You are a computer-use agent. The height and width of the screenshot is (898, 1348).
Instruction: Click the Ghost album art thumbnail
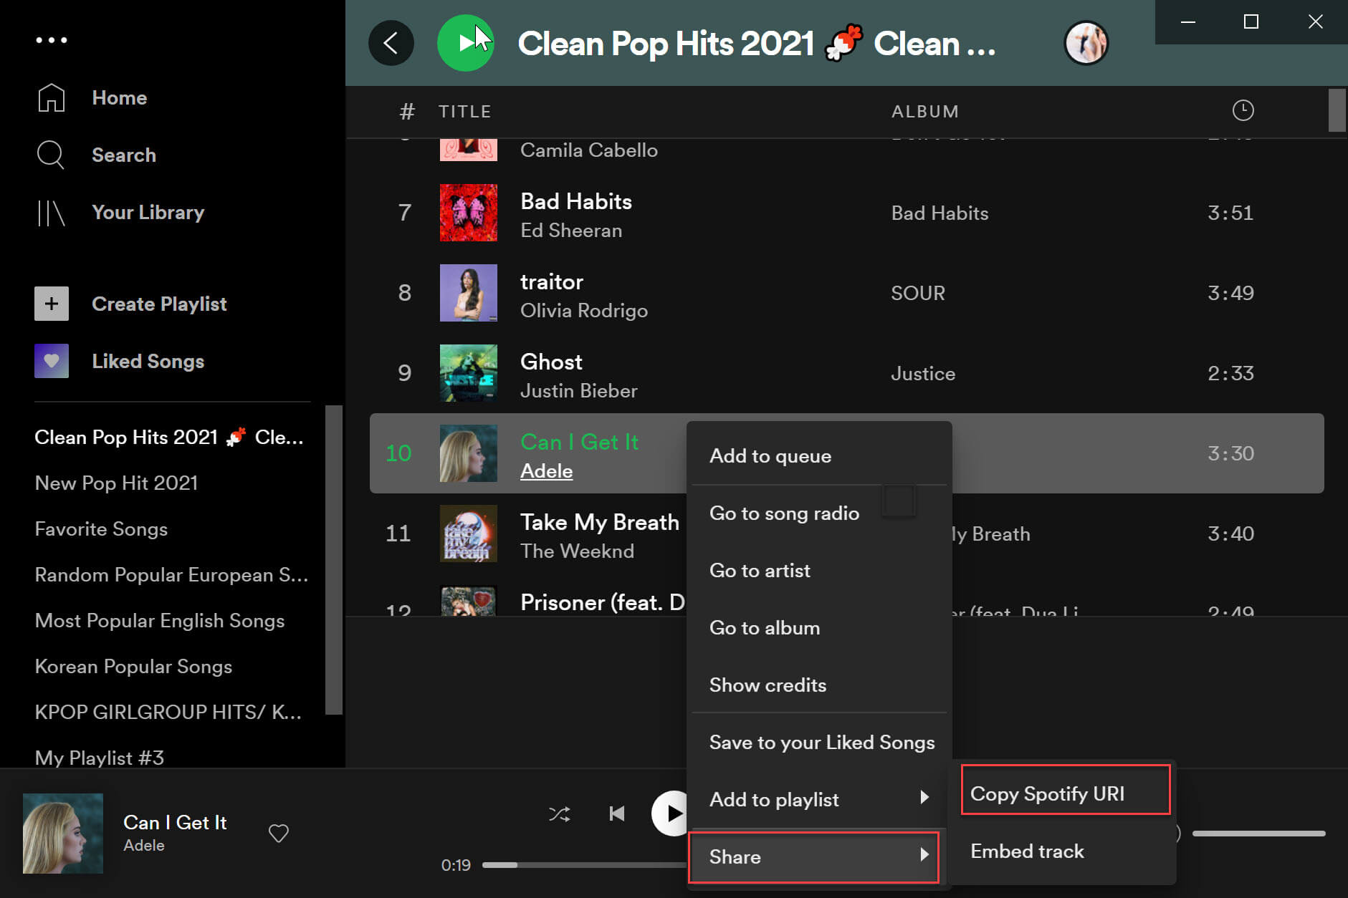pyautogui.click(x=469, y=373)
